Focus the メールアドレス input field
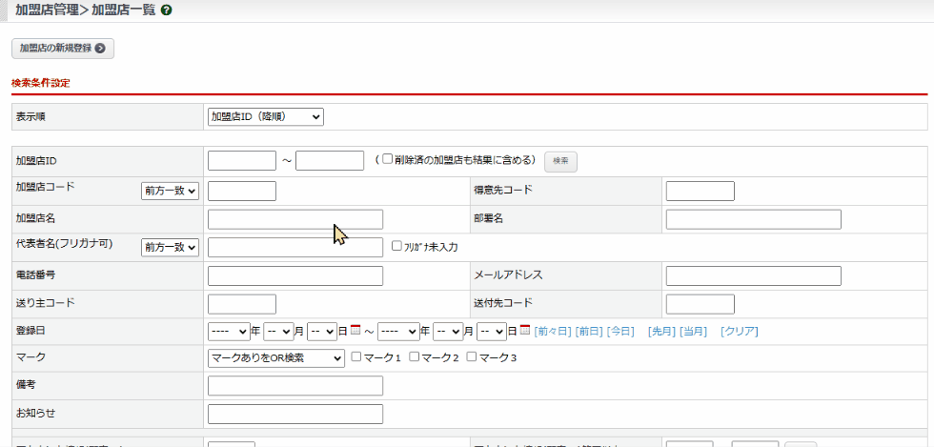 tap(753, 276)
